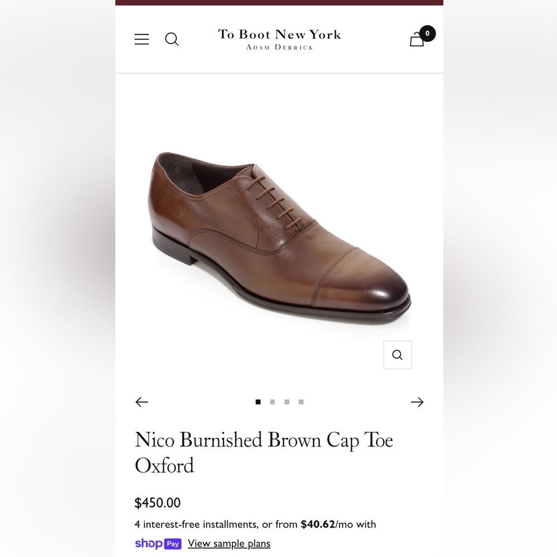Select the fourth carousel dot

(x=301, y=402)
